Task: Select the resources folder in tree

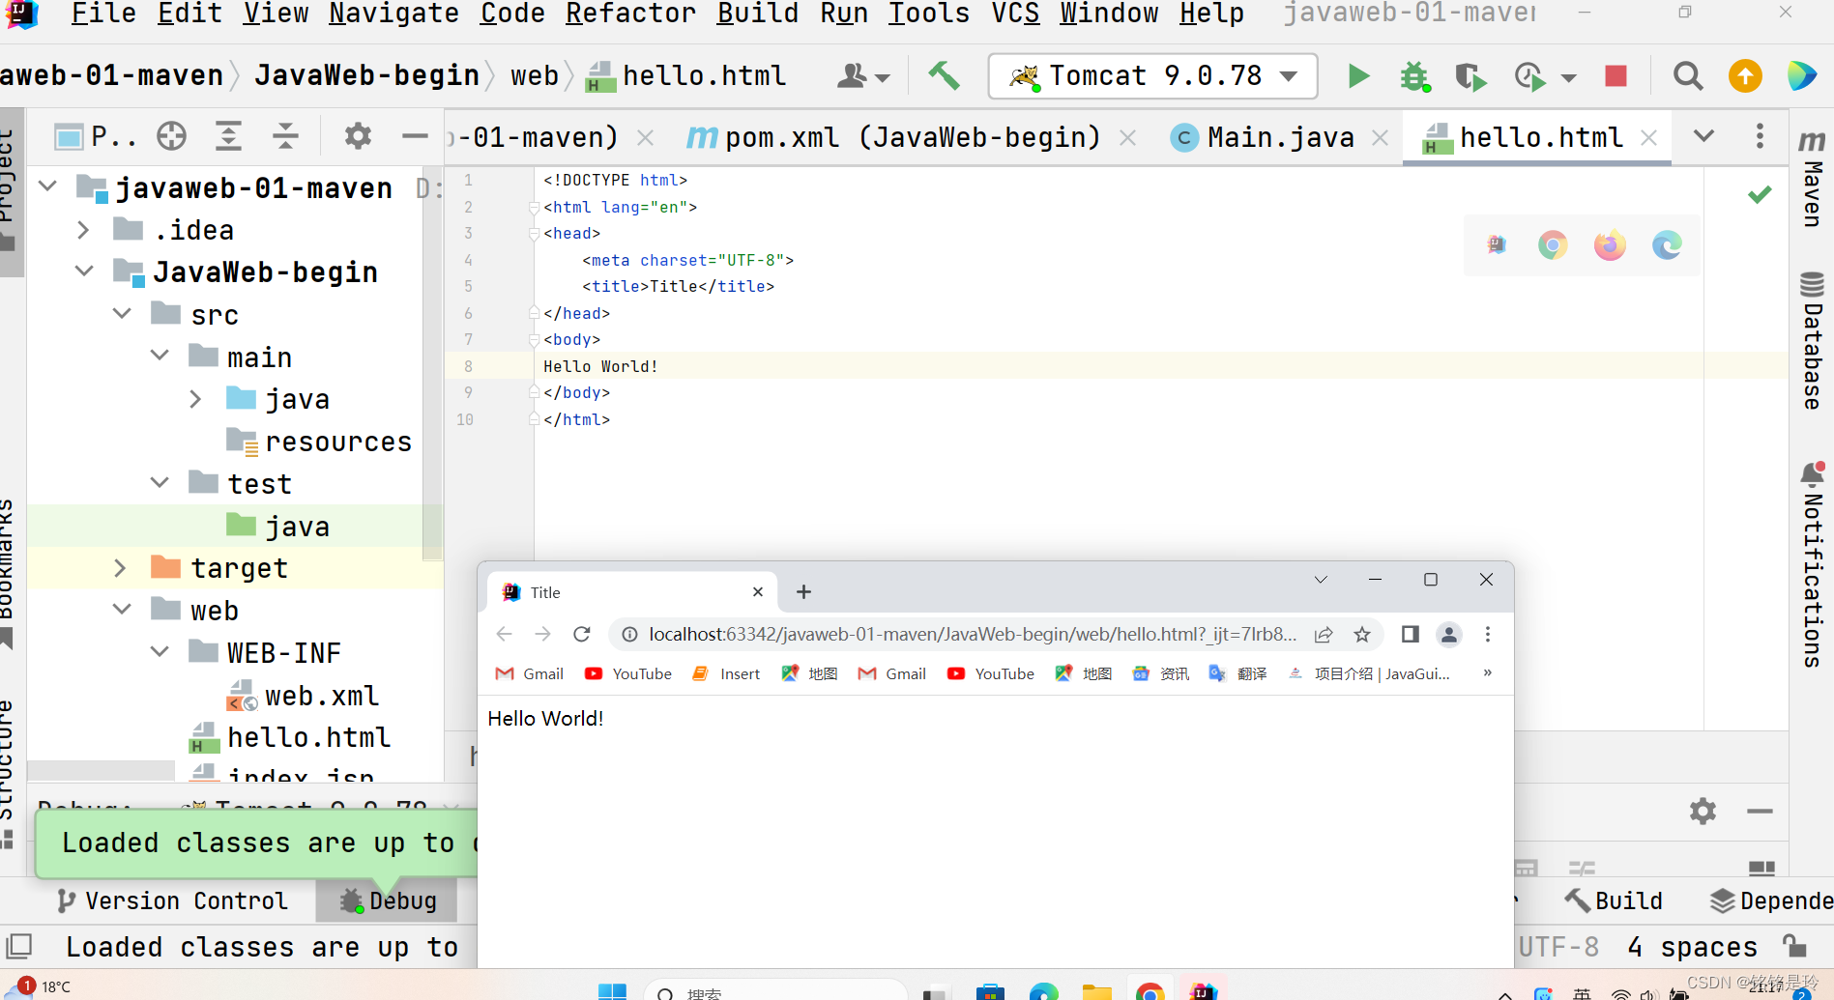Action: click(x=319, y=442)
